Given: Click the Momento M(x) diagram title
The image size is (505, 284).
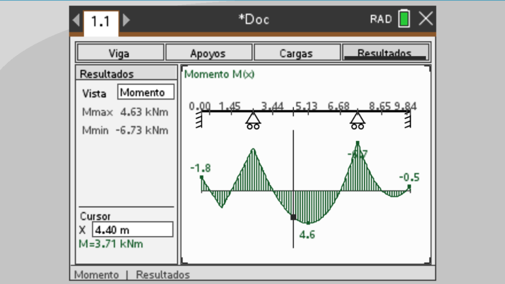Looking at the screenshot, I should [x=219, y=74].
